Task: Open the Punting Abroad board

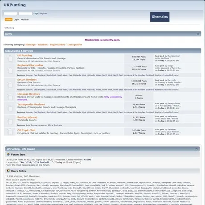Action: tap(27, 117)
